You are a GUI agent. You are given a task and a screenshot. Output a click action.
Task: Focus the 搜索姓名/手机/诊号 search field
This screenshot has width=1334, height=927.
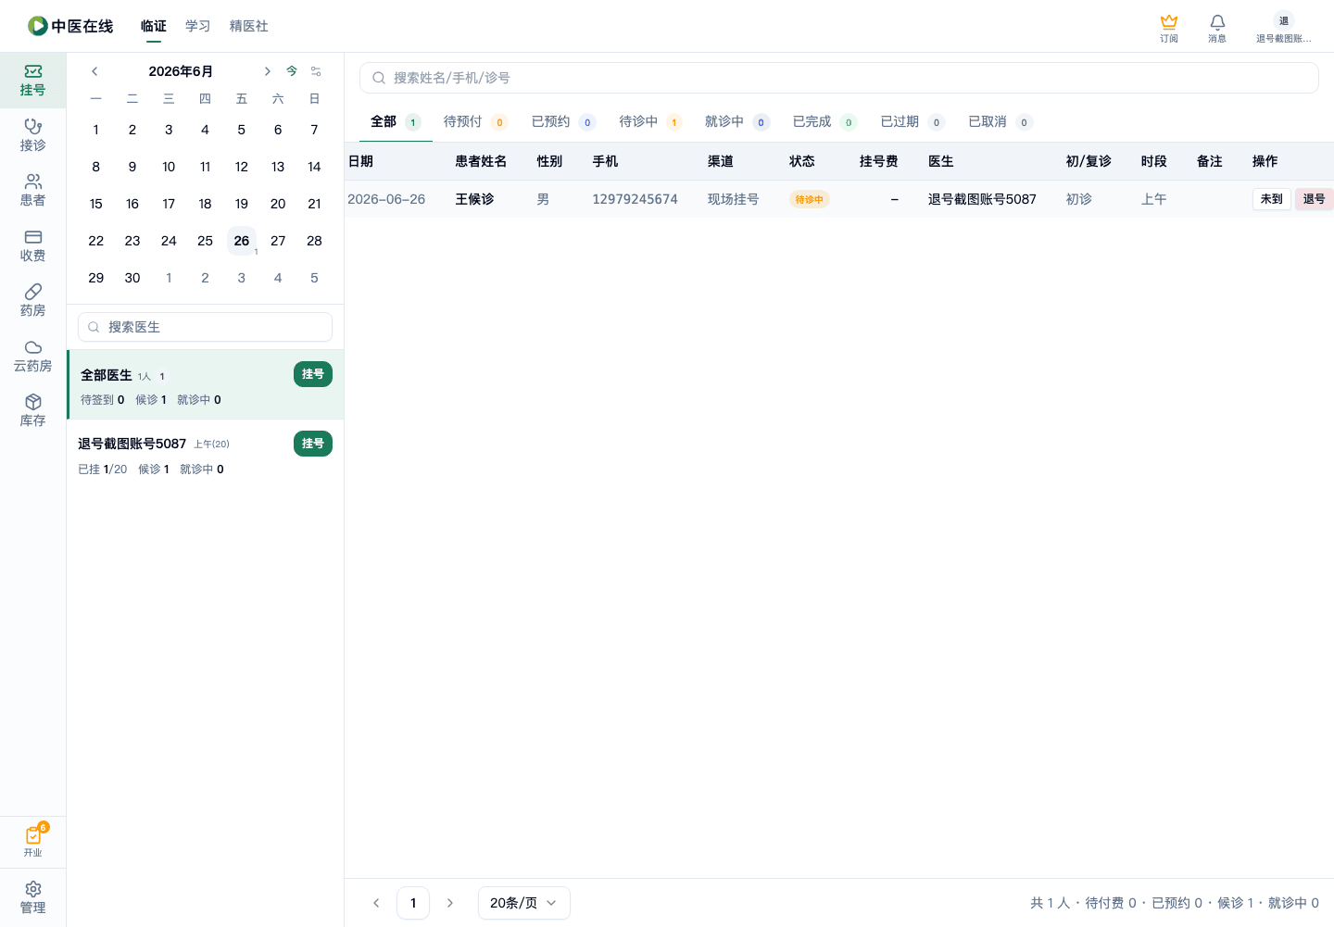[x=839, y=78]
